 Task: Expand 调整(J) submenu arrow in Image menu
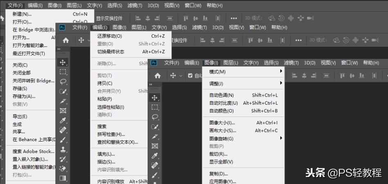(281, 83)
